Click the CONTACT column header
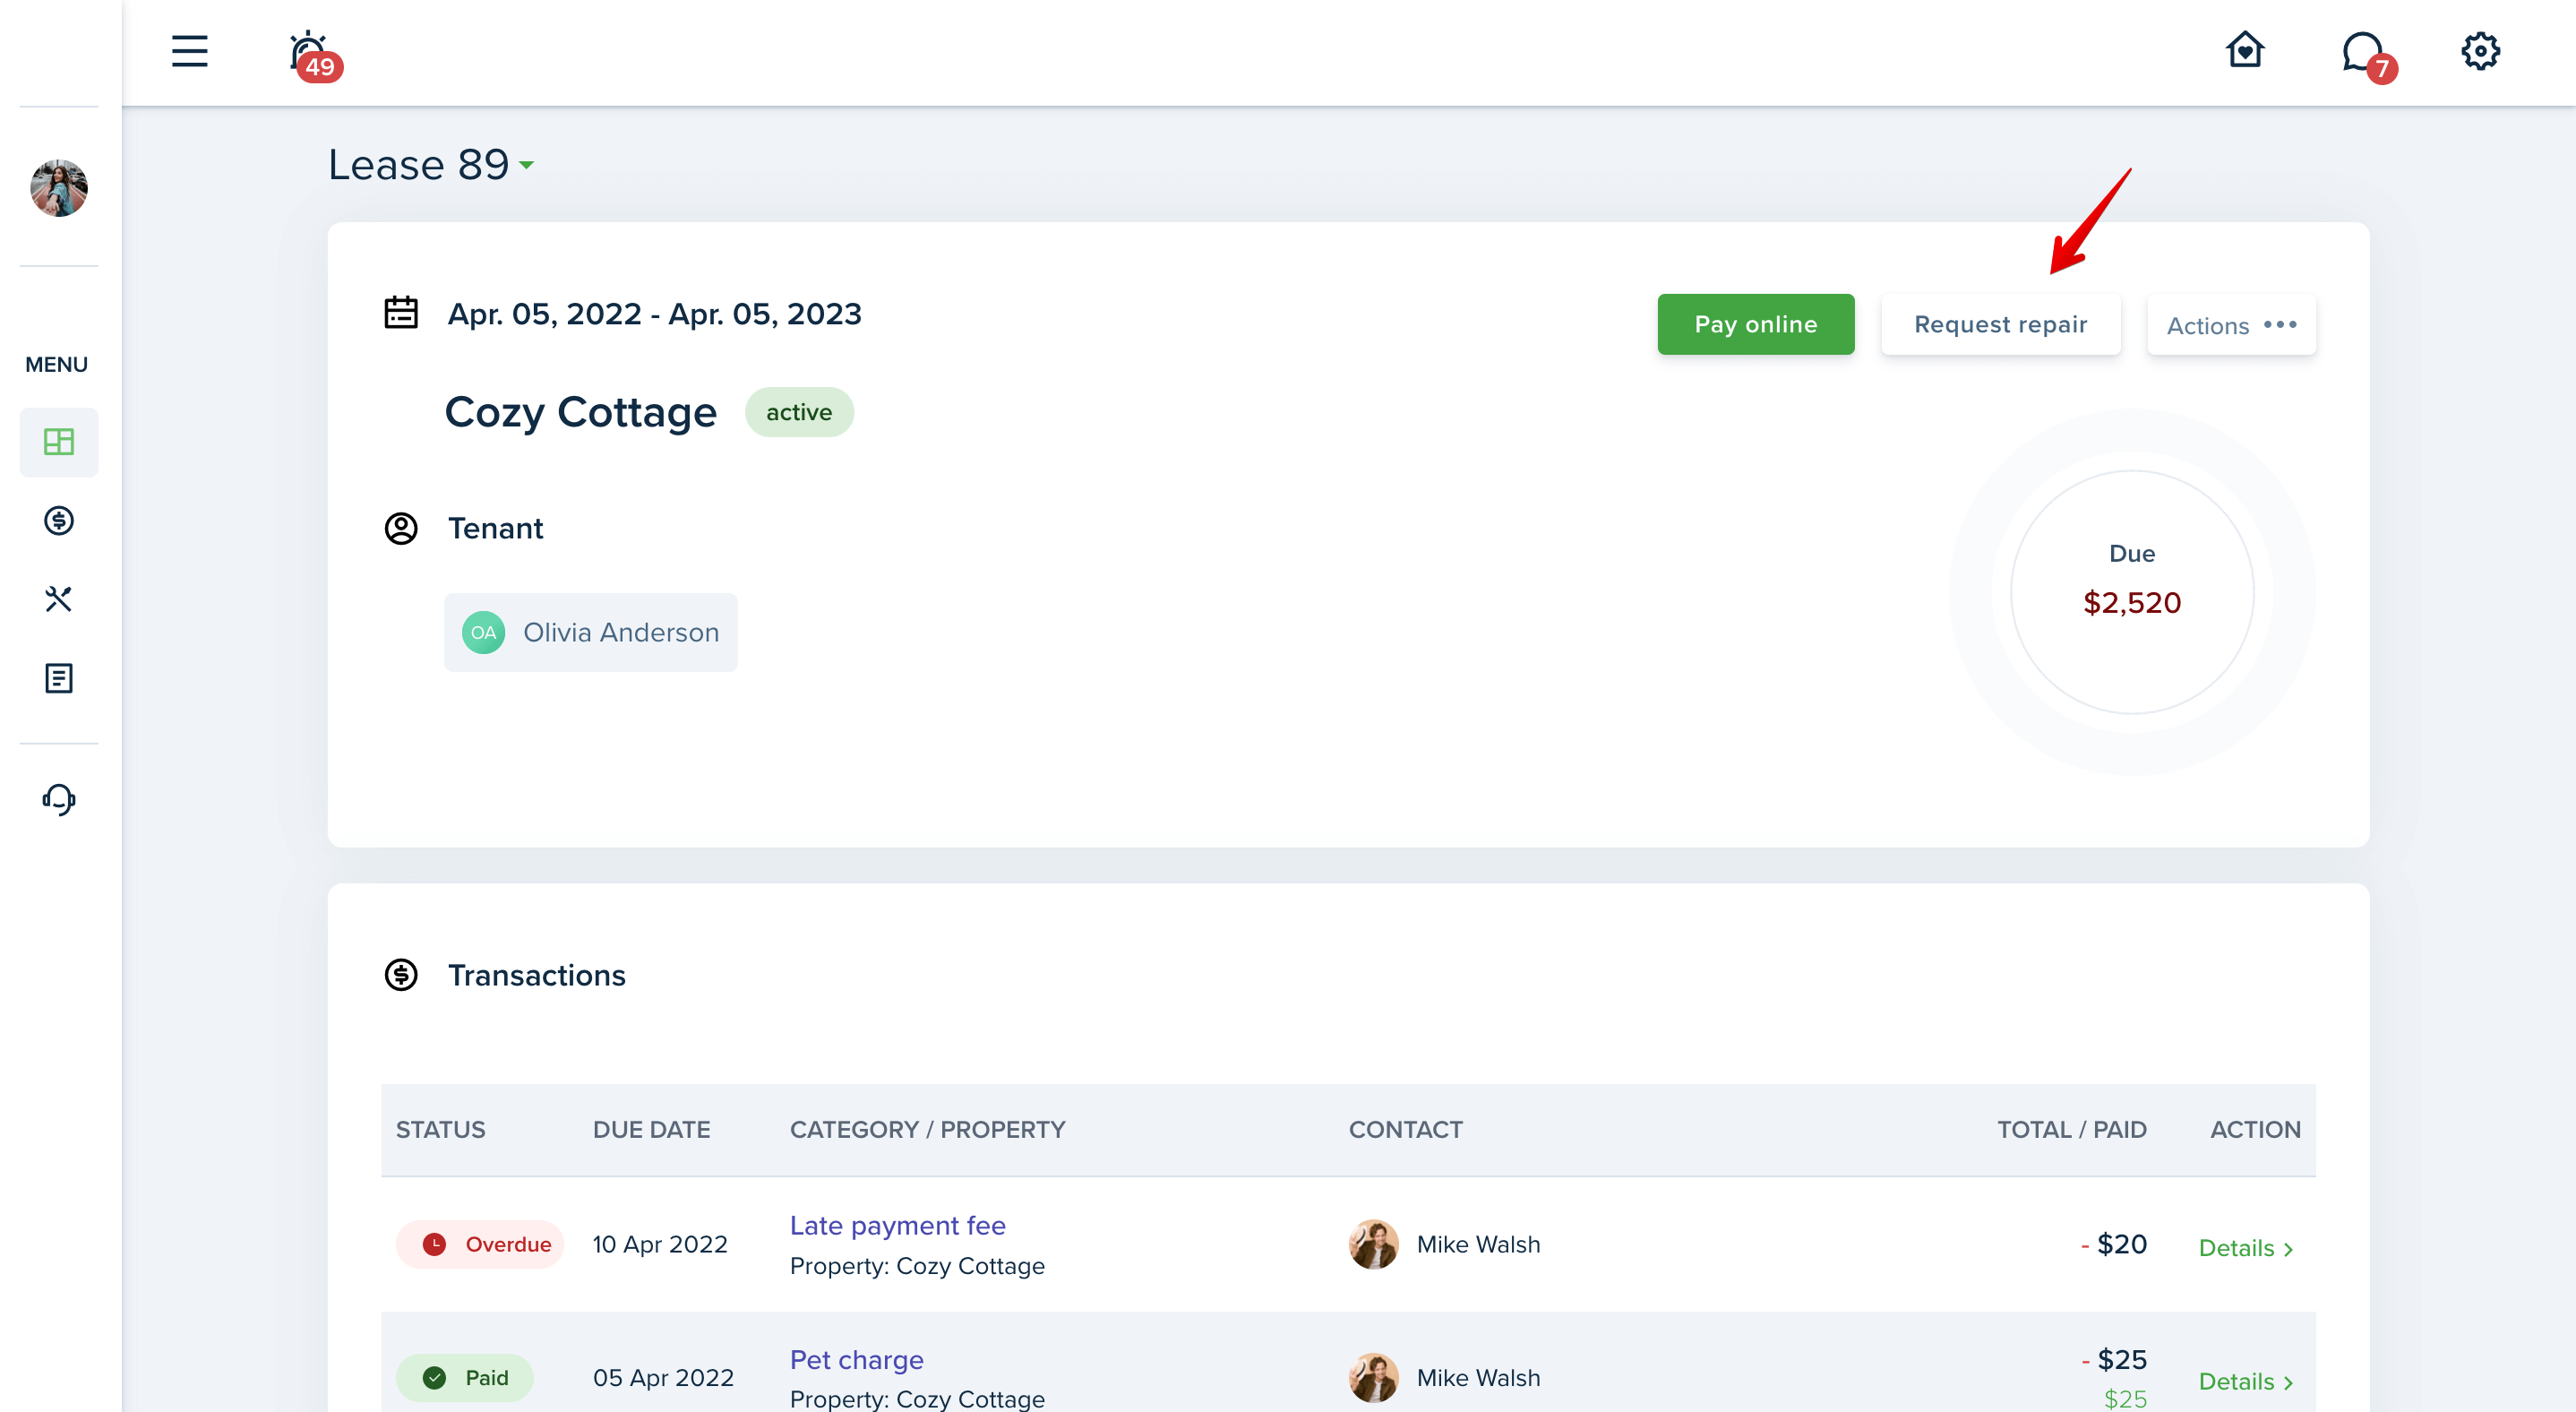Screen dimensions: 2576x1412 coord(1405,1130)
